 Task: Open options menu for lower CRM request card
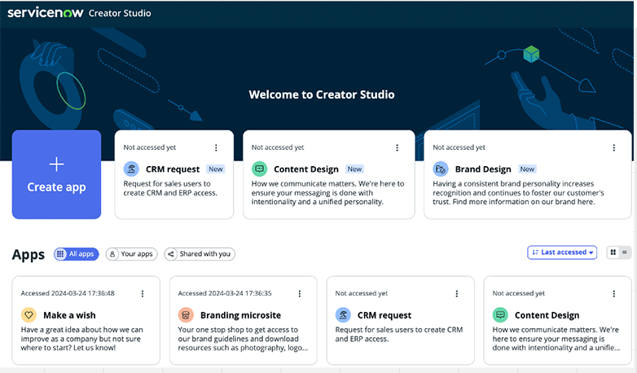457,293
